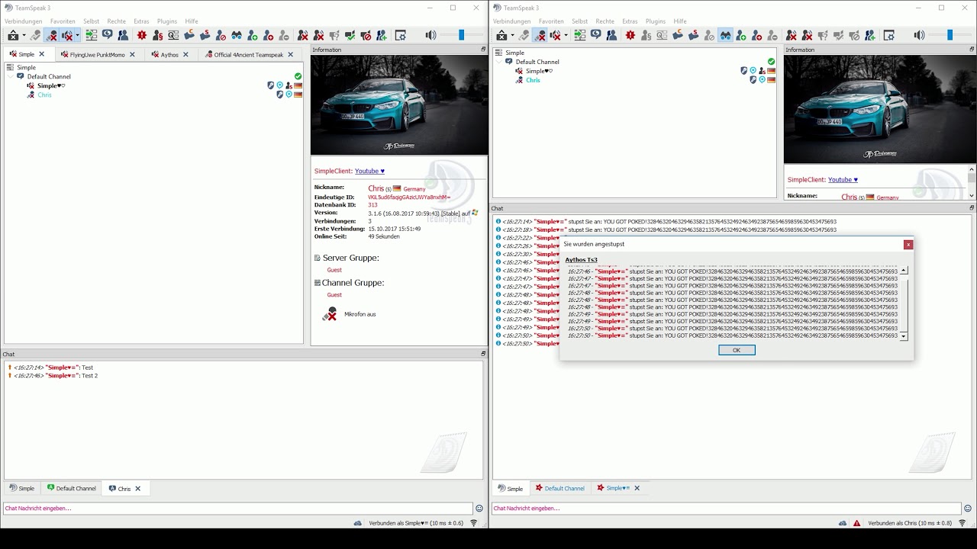
Task: Select Simple server chat tab in right window
Action: (511, 489)
